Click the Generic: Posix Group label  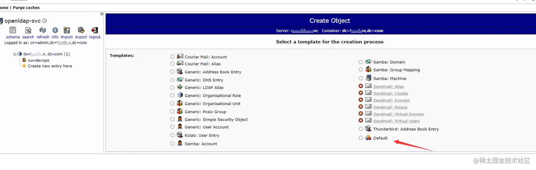[x=205, y=112]
